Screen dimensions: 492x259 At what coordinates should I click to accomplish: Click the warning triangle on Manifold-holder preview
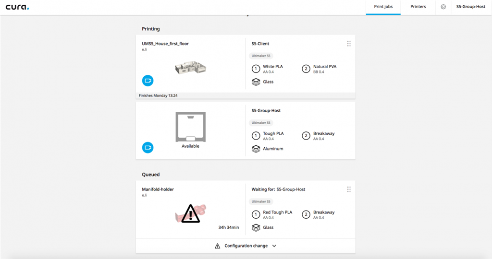[191, 212]
